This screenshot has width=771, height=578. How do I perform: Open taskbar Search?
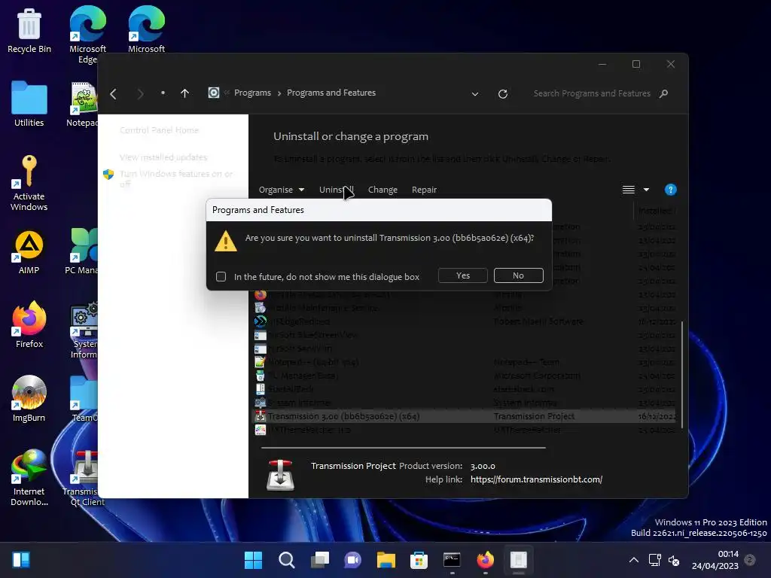click(286, 560)
